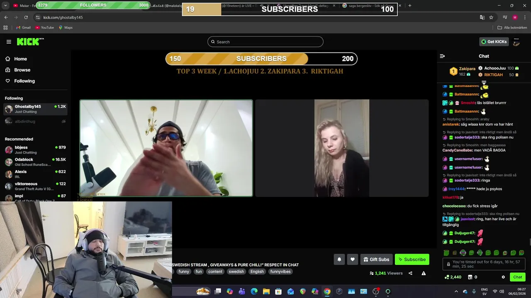This screenshot has width=531, height=298.
Task: Open YouTube bookmark
Action: coord(44,28)
